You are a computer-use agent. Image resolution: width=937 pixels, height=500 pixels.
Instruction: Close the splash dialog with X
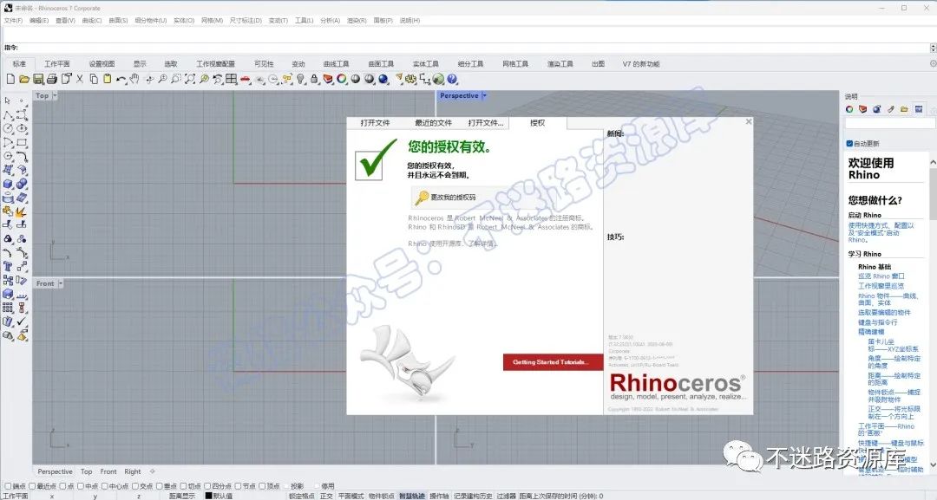click(x=748, y=121)
